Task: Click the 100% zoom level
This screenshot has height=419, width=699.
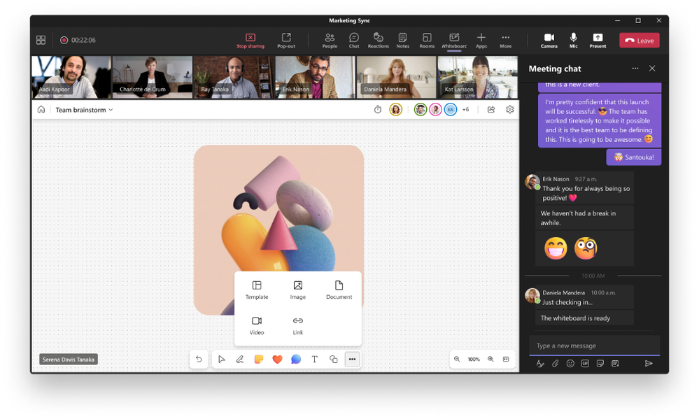Action: (474, 360)
